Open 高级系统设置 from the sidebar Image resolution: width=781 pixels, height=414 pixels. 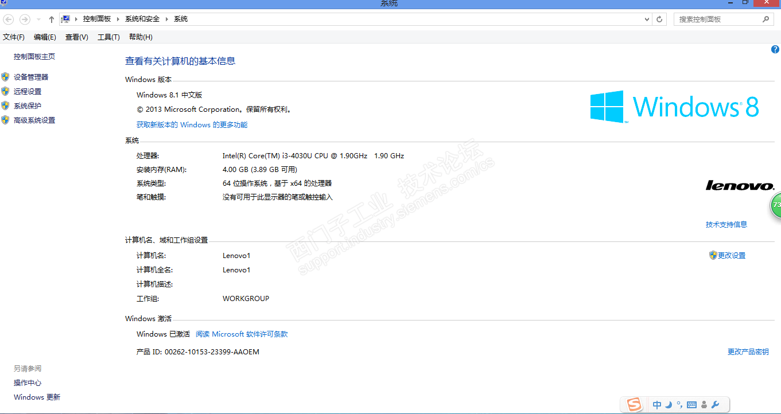click(x=34, y=120)
